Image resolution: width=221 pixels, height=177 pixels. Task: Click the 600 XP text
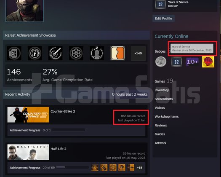pyautogui.click(x=173, y=6)
